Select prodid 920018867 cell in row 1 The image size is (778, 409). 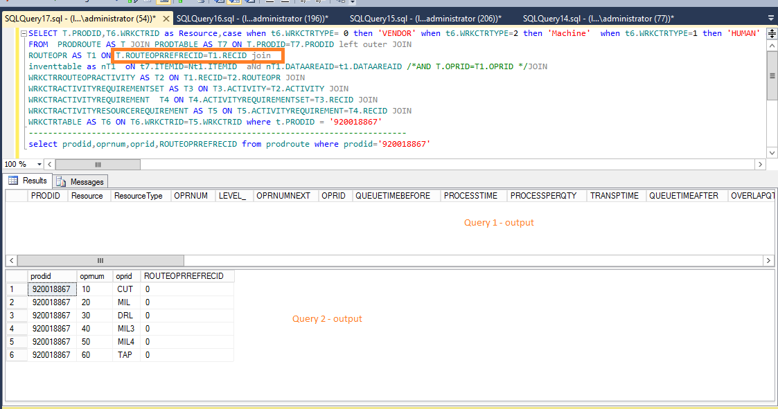pos(51,289)
